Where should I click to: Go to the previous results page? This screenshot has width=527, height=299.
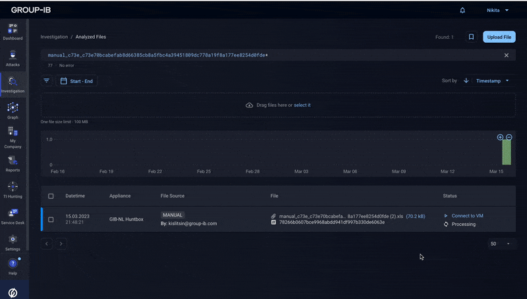point(47,244)
